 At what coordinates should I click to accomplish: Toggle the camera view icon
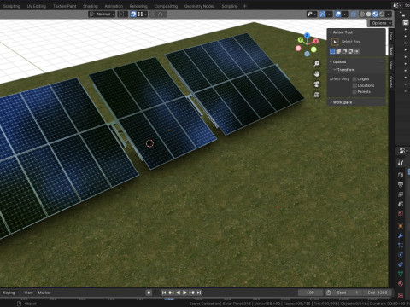tap(317, 84)
